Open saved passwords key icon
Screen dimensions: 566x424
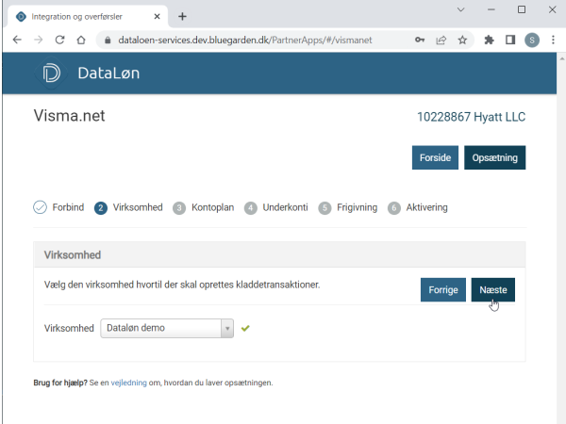pos(420,40)
